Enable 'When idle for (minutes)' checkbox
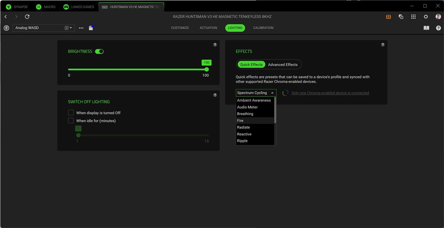 71,121
